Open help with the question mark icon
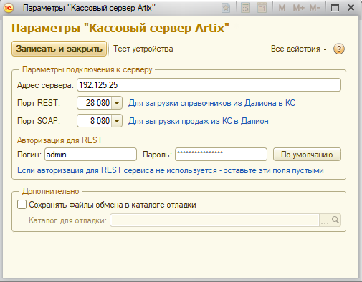 [339, 49]
